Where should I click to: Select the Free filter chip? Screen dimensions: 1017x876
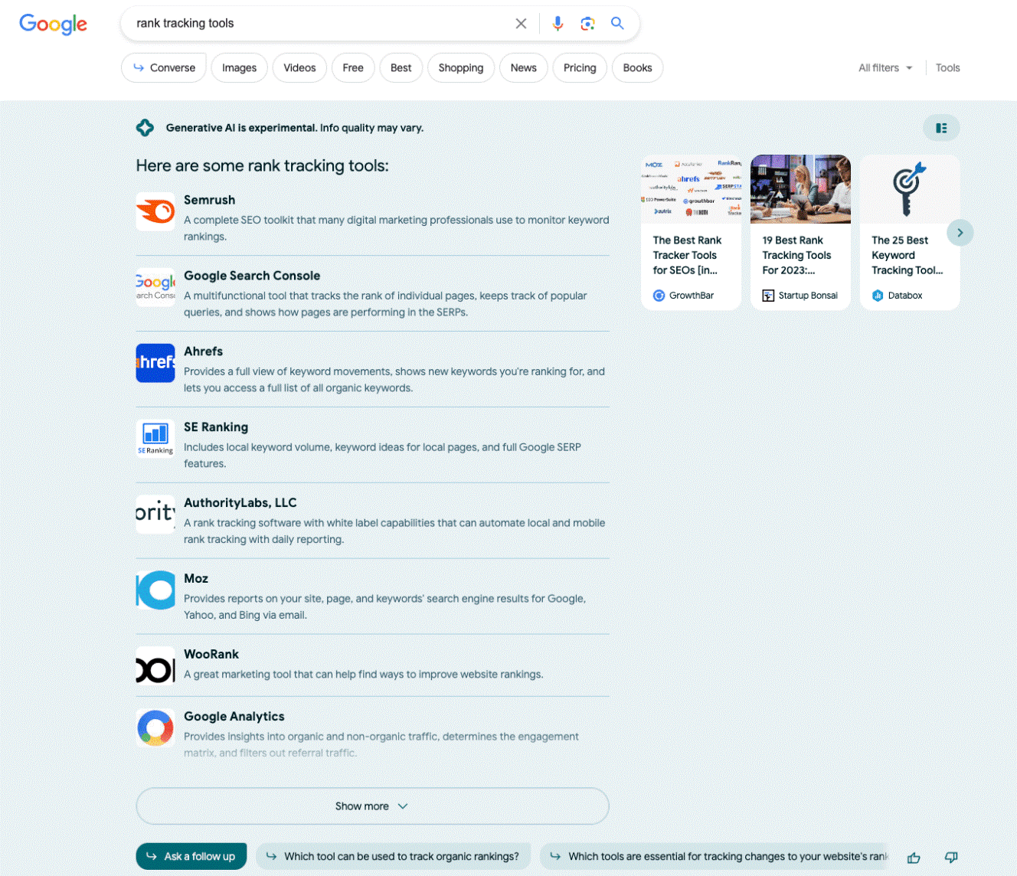point(353,68)
